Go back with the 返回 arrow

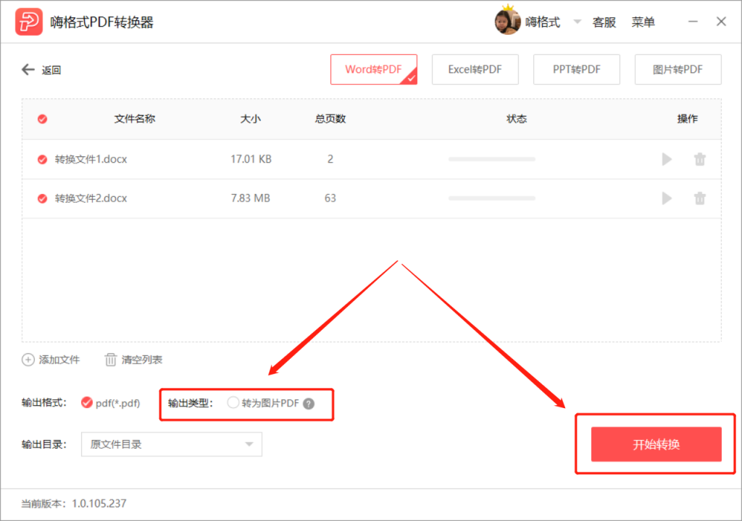[28, 70]
